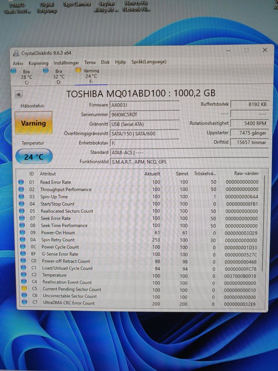Open the Hjälp menu
278x371 pixels.
tap(120, 62)
